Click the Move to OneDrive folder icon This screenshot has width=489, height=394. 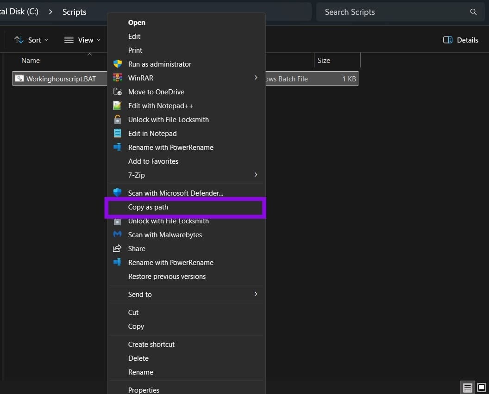[118, 92]
